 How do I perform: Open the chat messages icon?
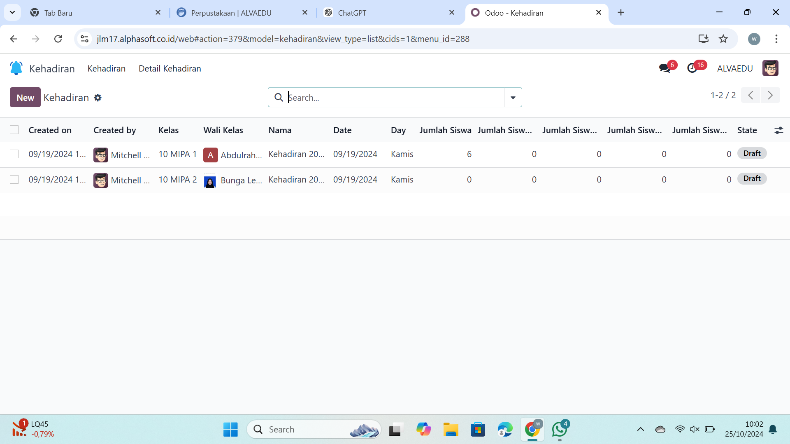[x=665, y=68]
